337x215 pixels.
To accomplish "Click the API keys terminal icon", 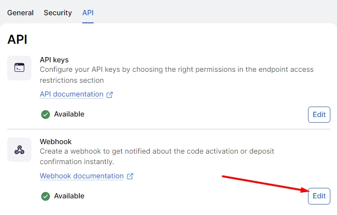I will (x=19, y=68).
